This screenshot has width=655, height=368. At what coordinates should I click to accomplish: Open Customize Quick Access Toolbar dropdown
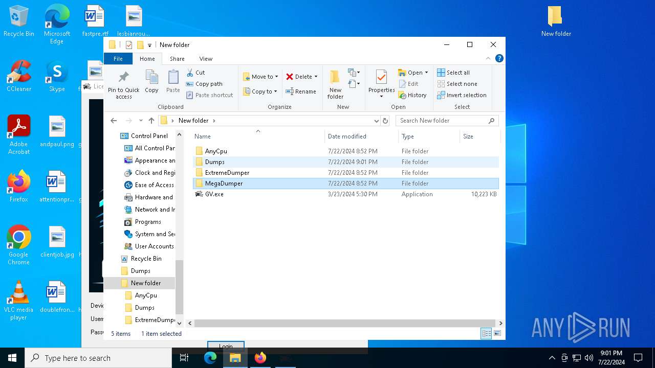point(150,45)
